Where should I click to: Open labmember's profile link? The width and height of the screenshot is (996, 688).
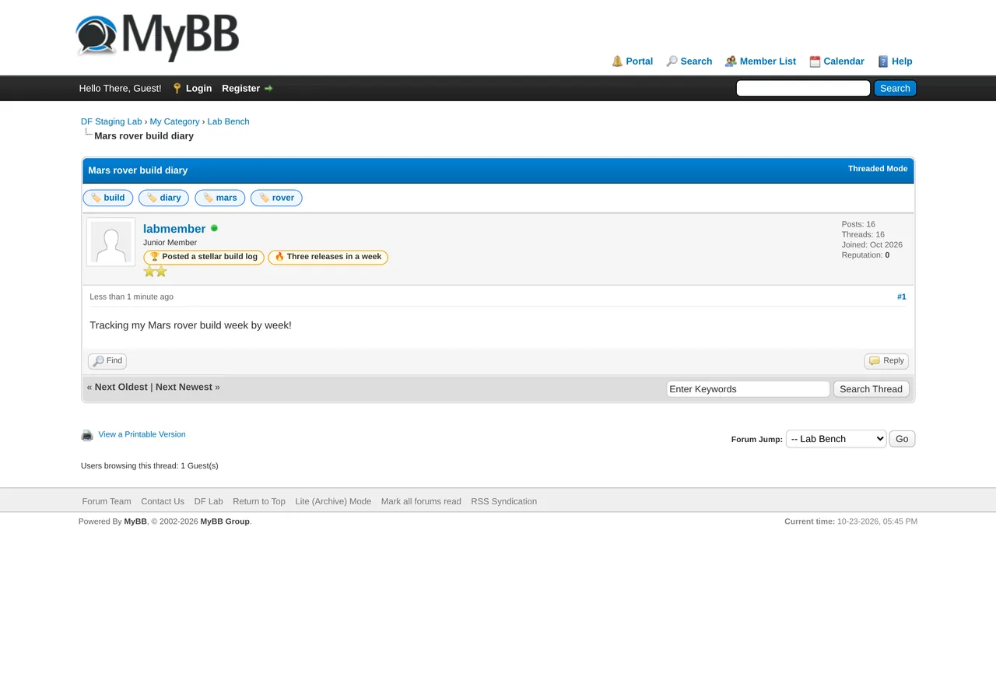[x=174, y=229]
